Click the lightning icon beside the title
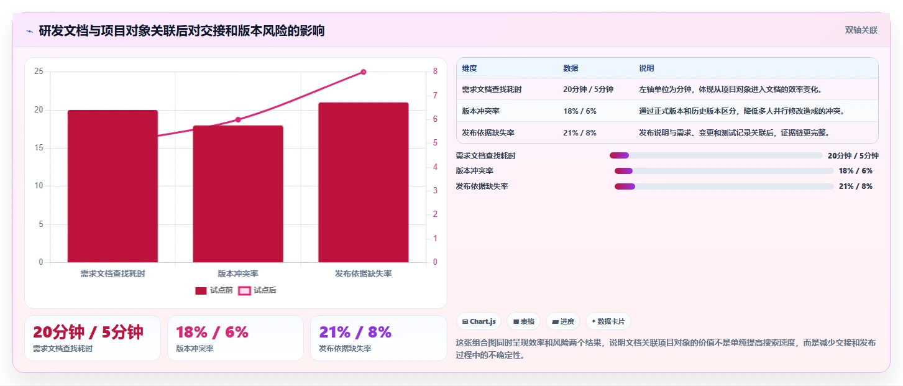Viewport: 903px width, 386px height. pos(29,31)
